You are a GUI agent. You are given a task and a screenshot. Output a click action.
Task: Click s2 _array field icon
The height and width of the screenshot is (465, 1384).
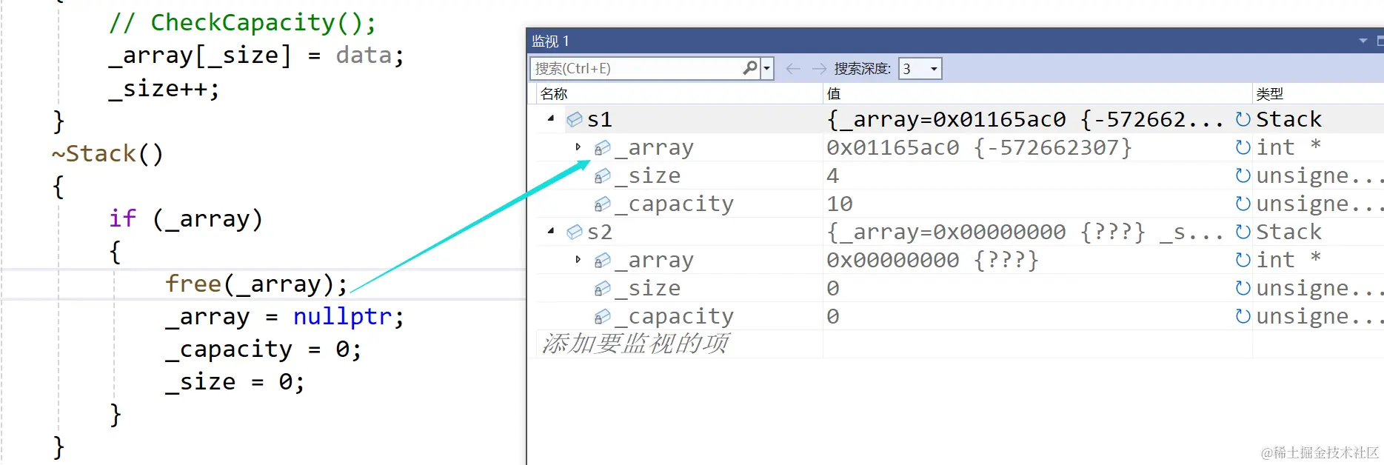[x=603, y=260]
